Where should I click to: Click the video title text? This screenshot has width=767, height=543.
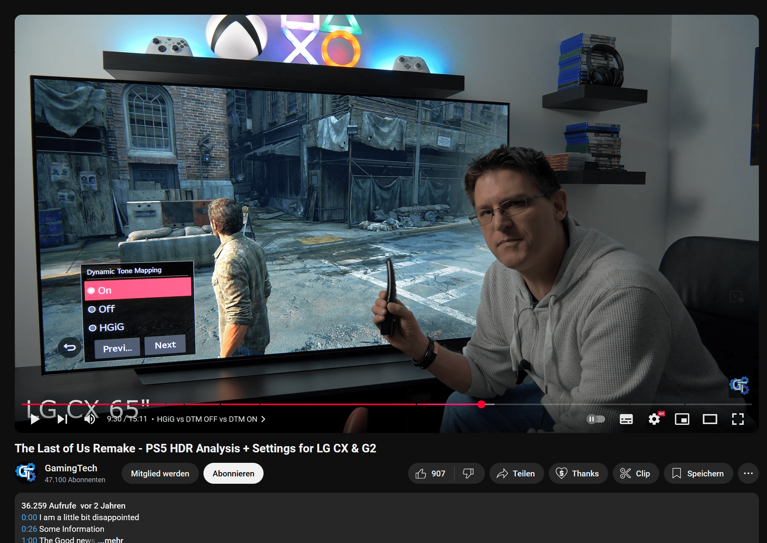195,448
